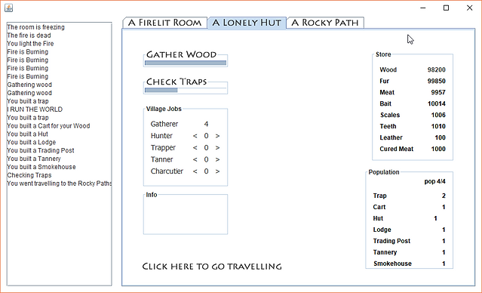Decrease Hunter count with left arrow

pyautogui.click(x=195, y=136)
